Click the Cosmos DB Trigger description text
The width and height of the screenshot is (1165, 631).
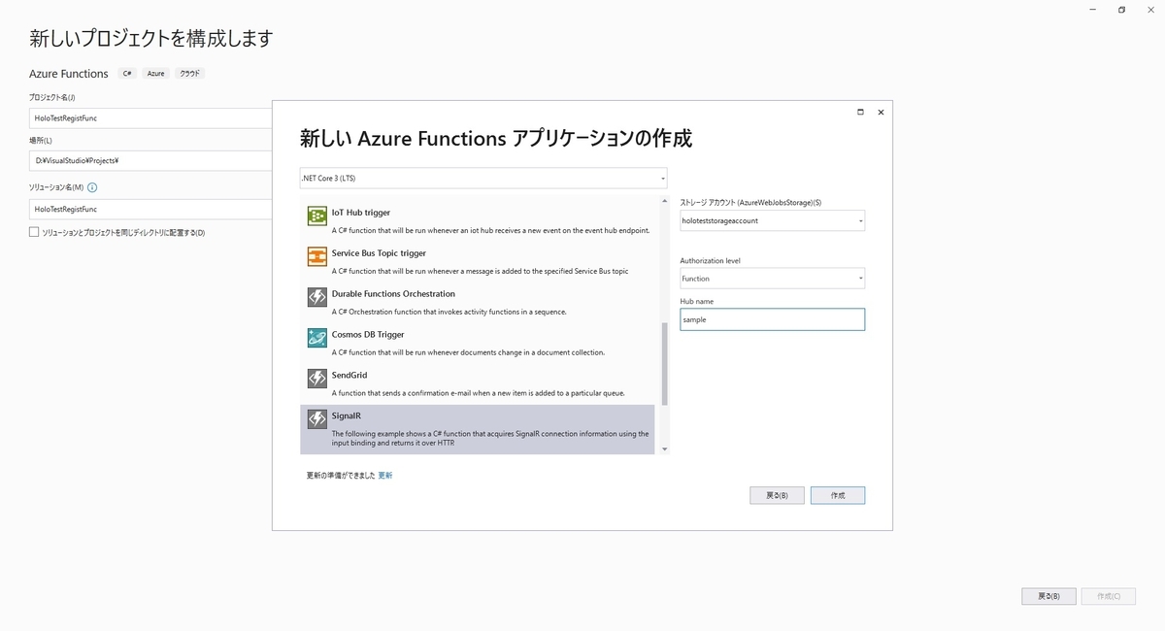[469, 352]
